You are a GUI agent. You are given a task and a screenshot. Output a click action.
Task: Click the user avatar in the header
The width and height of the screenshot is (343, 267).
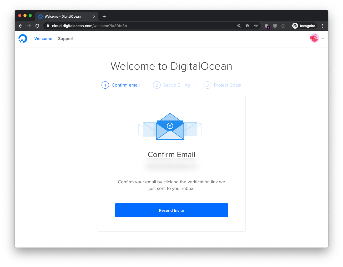tap(315, 38)
